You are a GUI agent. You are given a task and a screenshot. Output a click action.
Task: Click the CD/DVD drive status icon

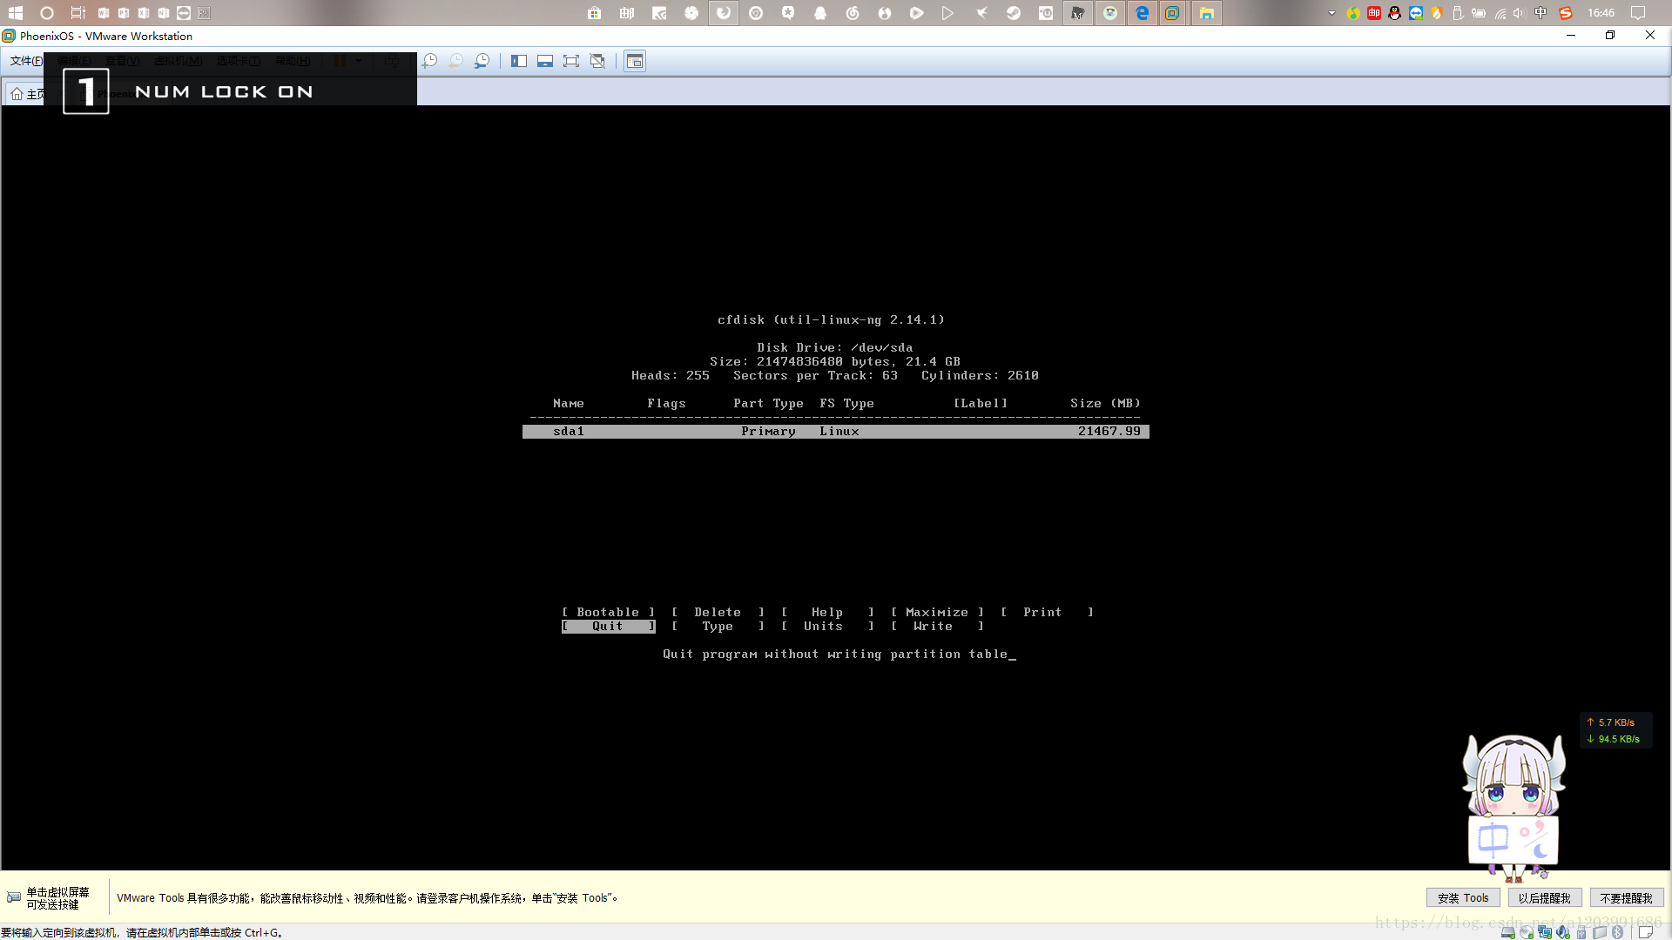point(1526,932)
